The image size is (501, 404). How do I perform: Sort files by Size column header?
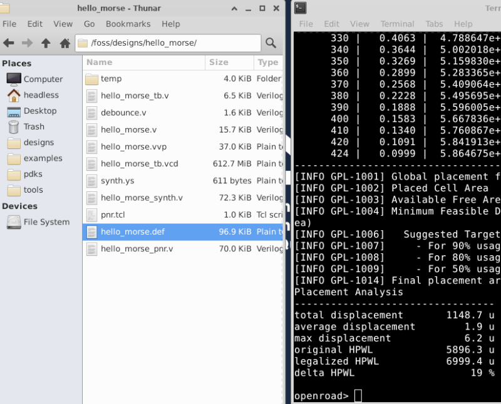click(219, 63)
